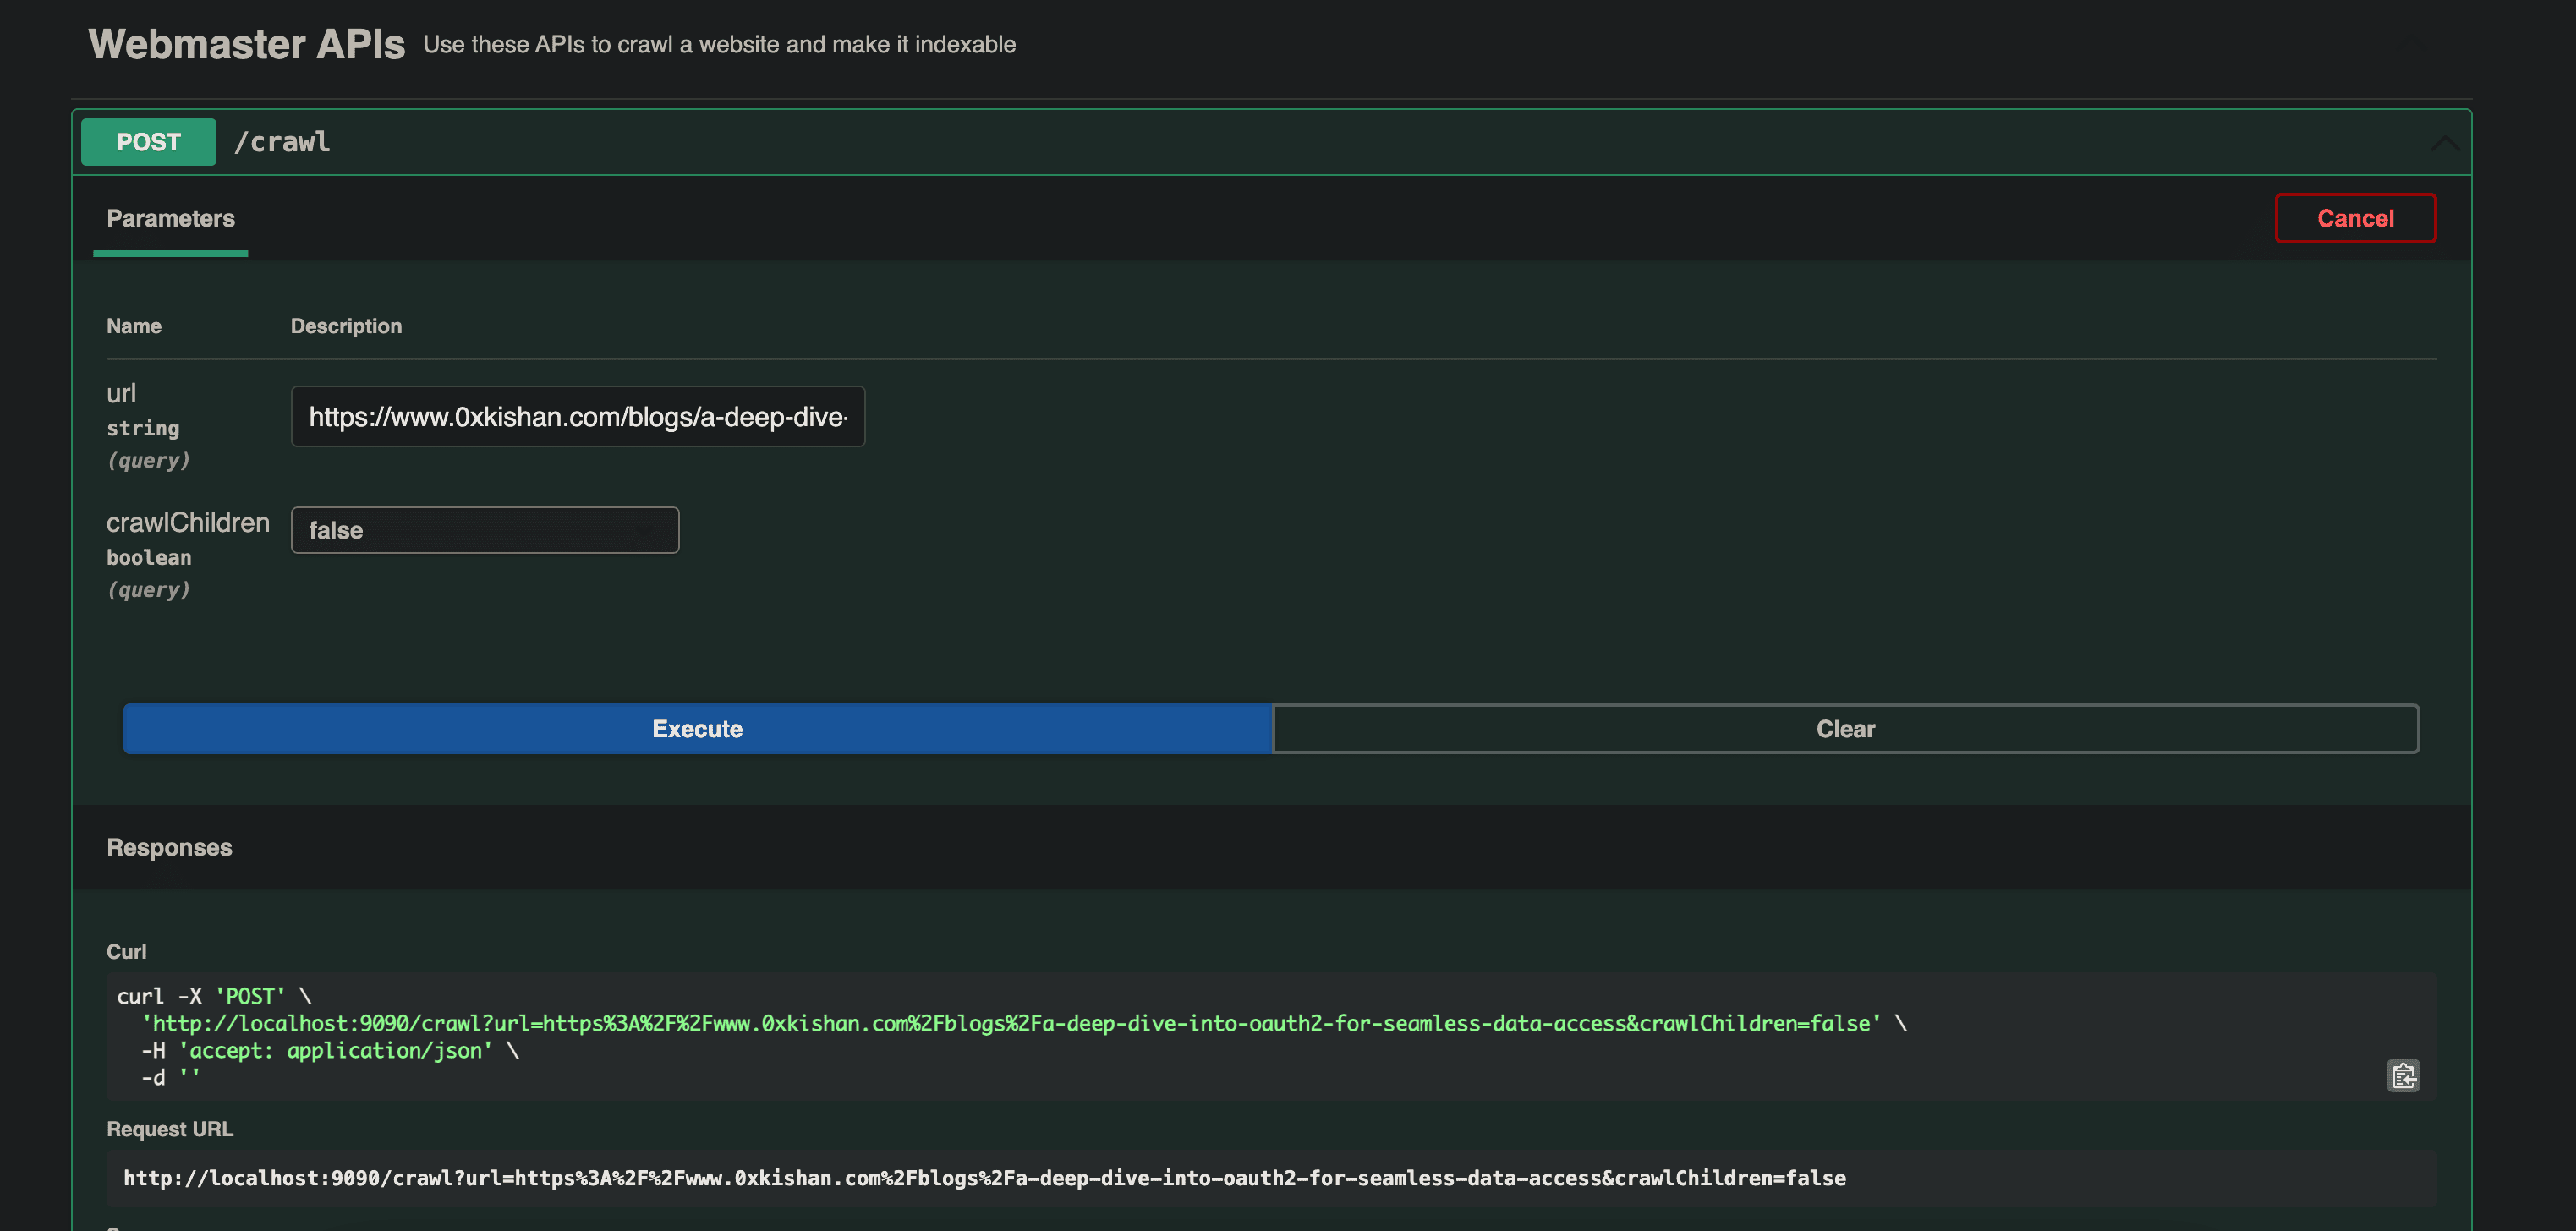
Task: Select the Parameters tab
Action: point(171,218)
